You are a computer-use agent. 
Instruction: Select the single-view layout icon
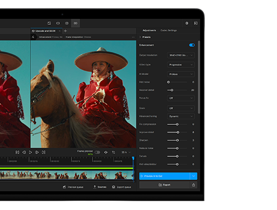coord(49,23)
